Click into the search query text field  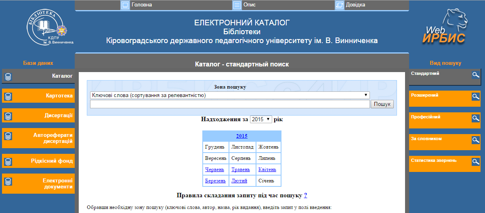(229, 104)
